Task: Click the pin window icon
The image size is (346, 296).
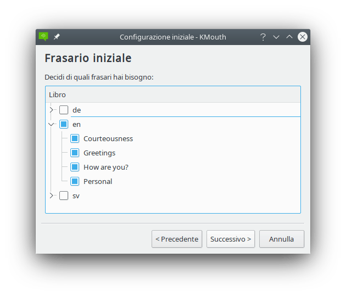Action: point(57,37)
